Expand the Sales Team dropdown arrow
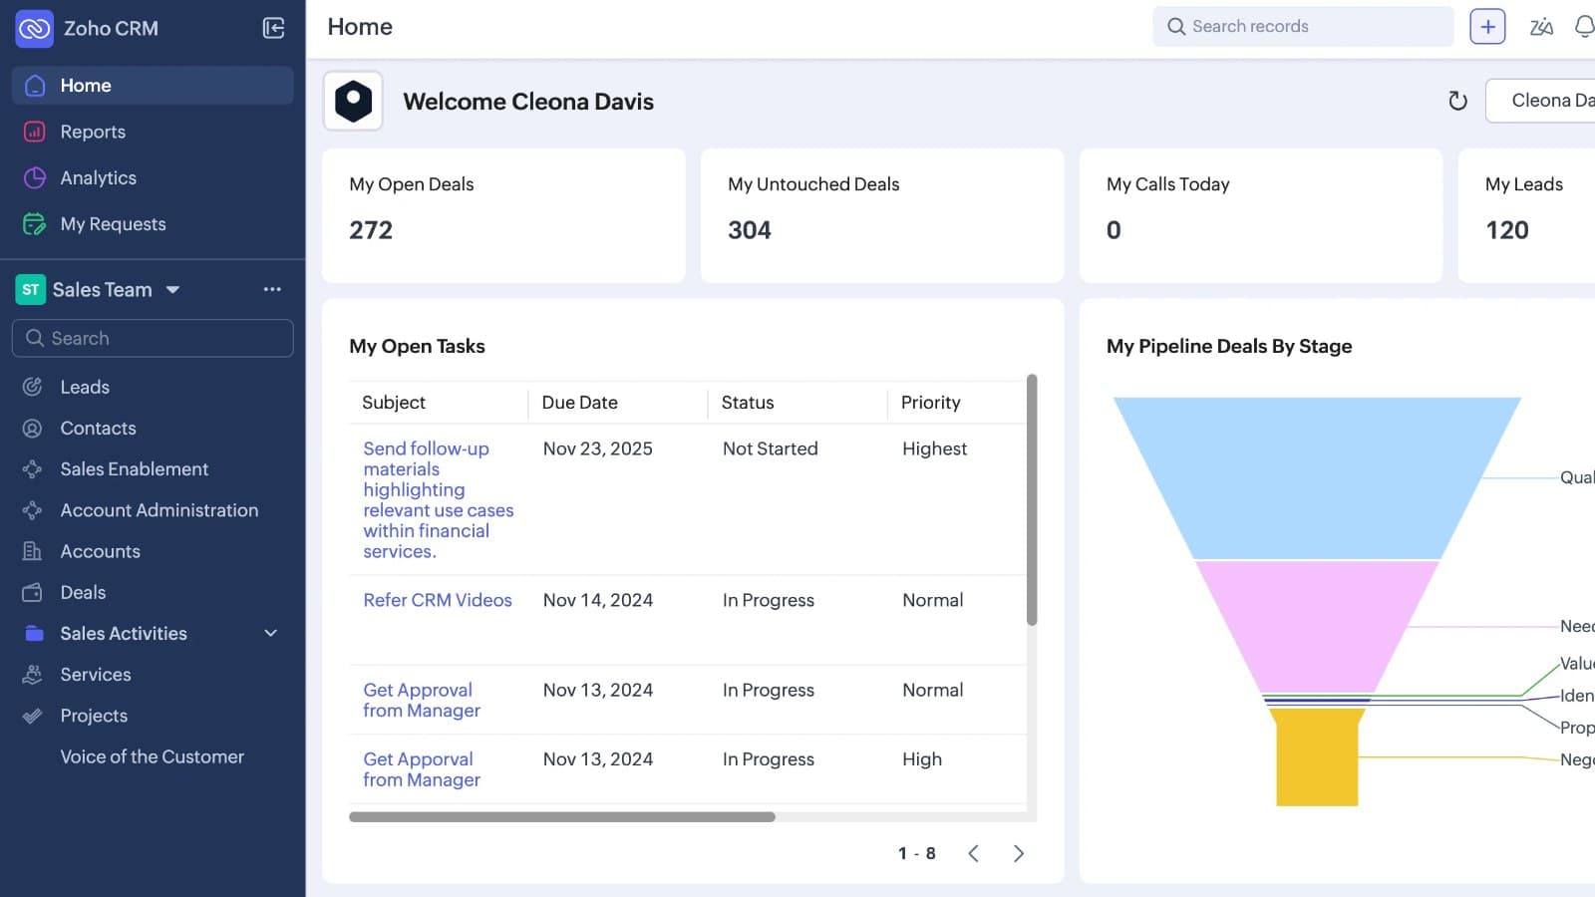This screenshot has height=897, width=1595. pos(172,290)
